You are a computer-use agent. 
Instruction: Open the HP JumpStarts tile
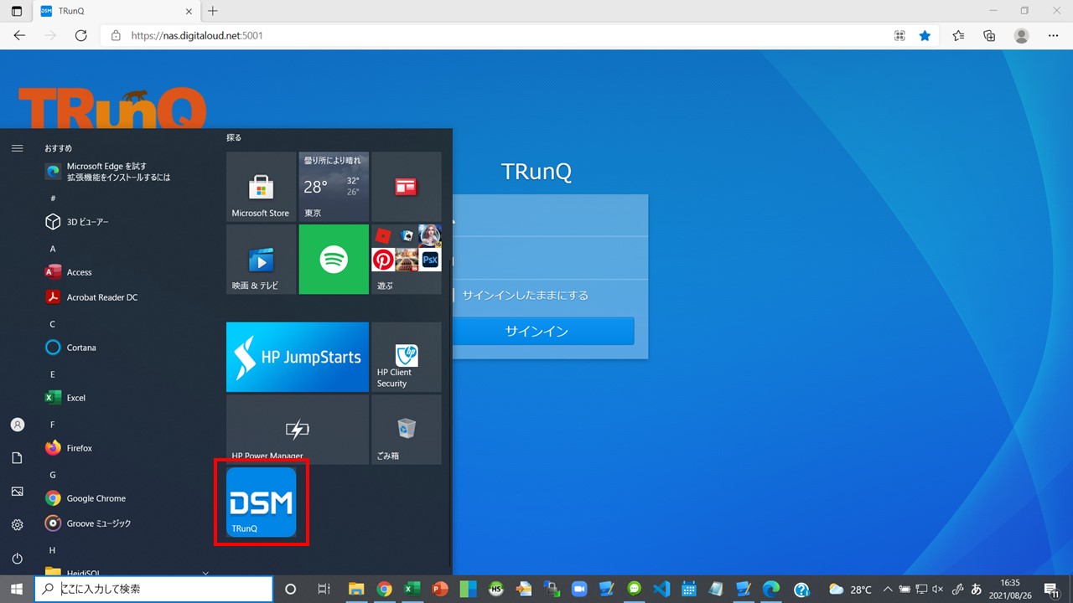coord(298,357)
